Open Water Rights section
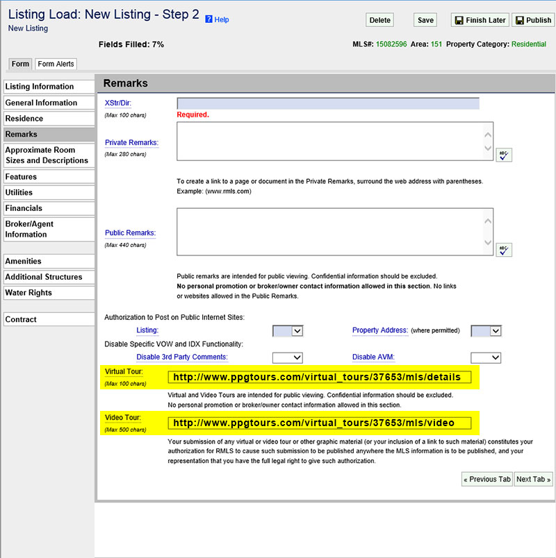Image resolution: width=556 pixels, height=558 pixels. point(49,292)
